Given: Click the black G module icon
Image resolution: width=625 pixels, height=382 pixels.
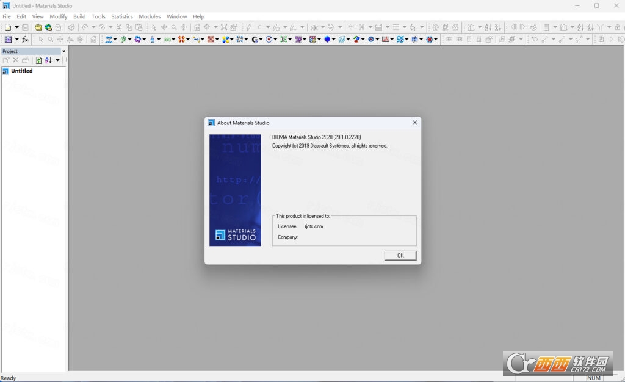Looking at the screenshot, I should tap(255, 39).
